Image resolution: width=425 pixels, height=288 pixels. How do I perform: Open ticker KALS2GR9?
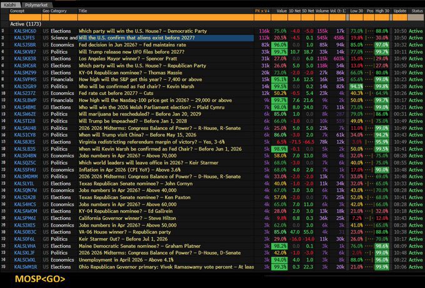(24, 86)
